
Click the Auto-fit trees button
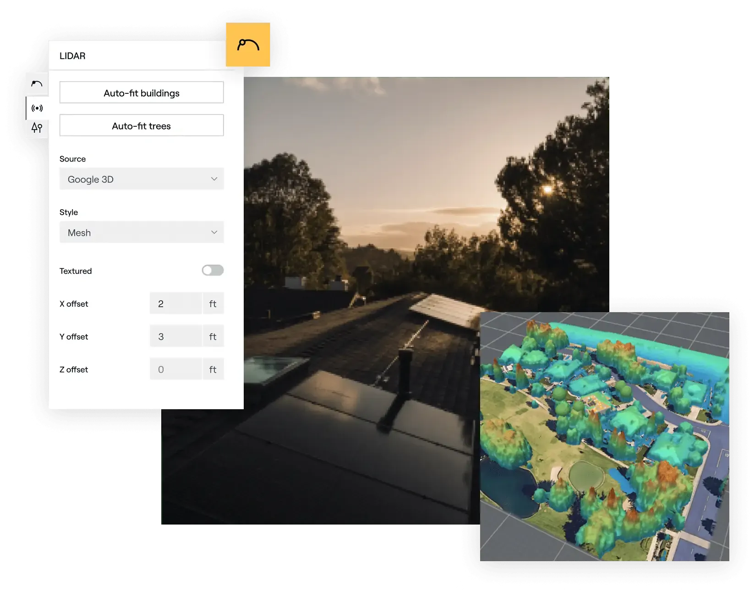[142, 126]
